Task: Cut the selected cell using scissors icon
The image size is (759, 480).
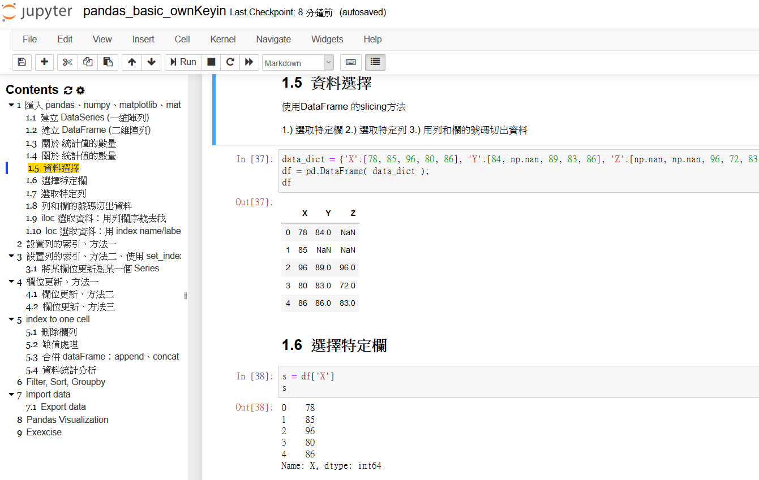Action: pos(67,62)
